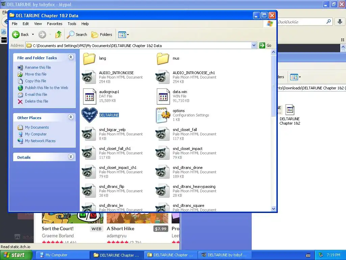Image resolution: width=346 pixels, height=260 pixels.
Task: Select the AUDIO_INTRONOISE_ch1 file icon
Action: pos(163,77)
